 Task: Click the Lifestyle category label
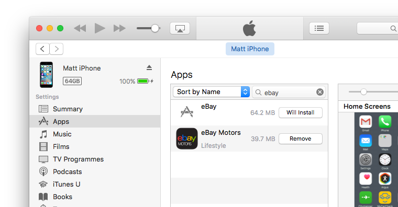(x=214, y=146)
